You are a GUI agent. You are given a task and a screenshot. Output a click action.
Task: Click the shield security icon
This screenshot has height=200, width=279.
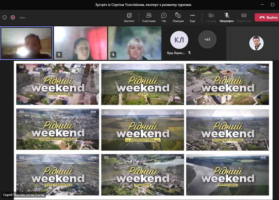[5, 17]
